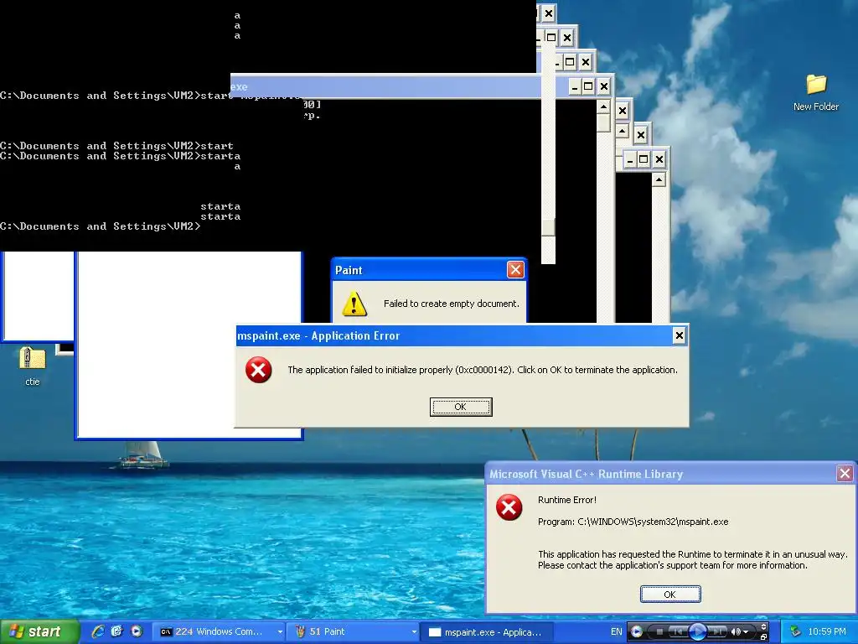Mute the media toolbar speaker icon
Image resolution: width=858 pixels, height=644 pixels.
click(x=736, y=631)
